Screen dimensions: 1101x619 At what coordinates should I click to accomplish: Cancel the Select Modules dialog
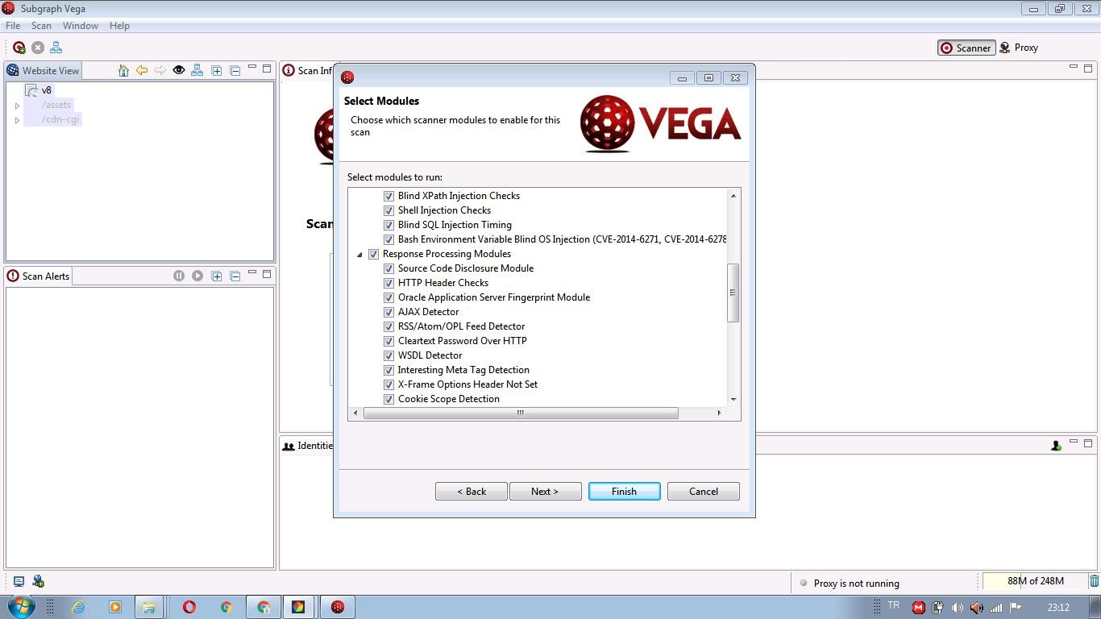pyautogui.click(x=703, y=492)
